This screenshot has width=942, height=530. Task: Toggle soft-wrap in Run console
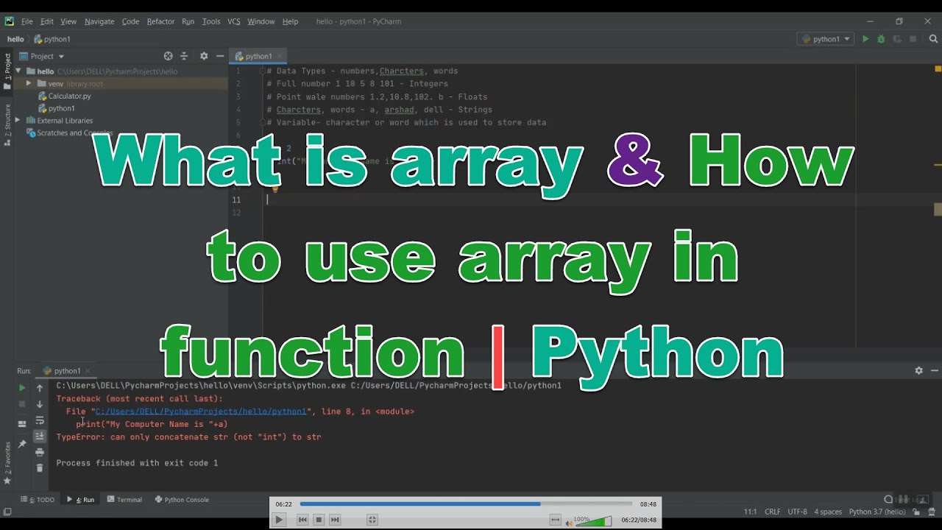click(40, 420)
